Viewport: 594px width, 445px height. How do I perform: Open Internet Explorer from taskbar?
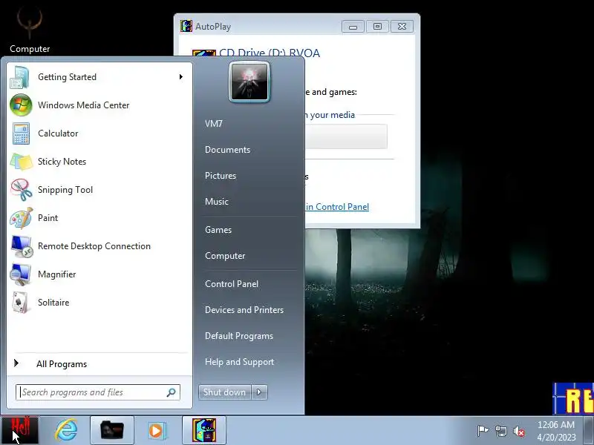point(66,430)
